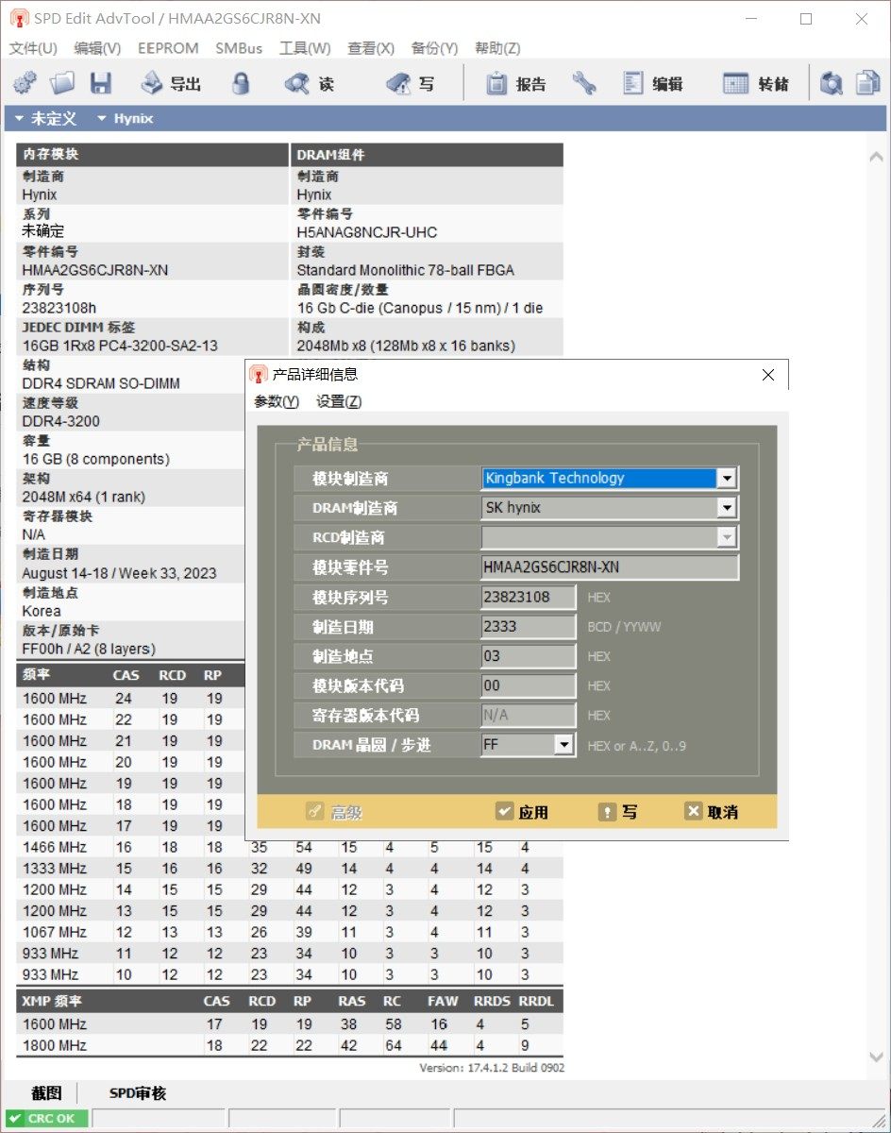Click the 应用 apply button
This screenshot has width=891, height=1133.
click(522, 812)
